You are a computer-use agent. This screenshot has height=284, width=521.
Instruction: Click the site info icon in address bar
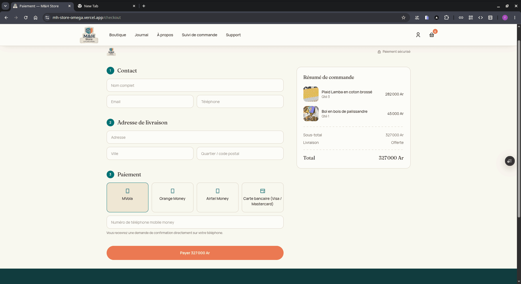[x=47, y=18]
